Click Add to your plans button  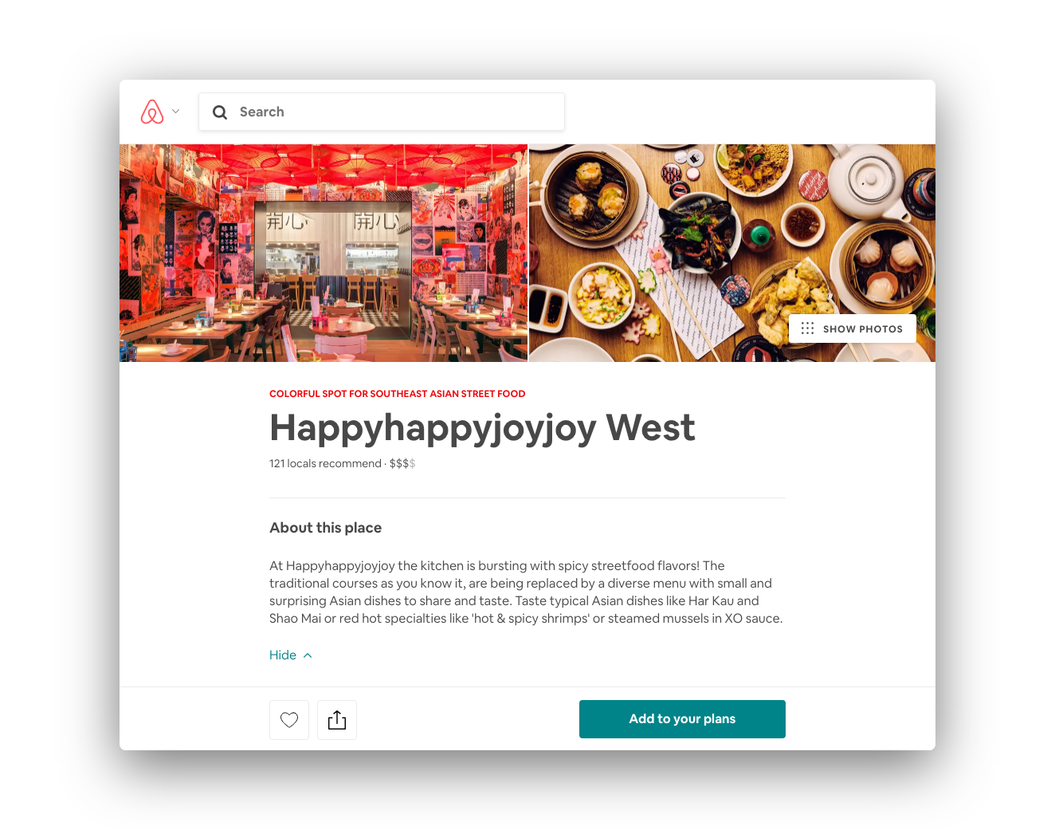682,719
